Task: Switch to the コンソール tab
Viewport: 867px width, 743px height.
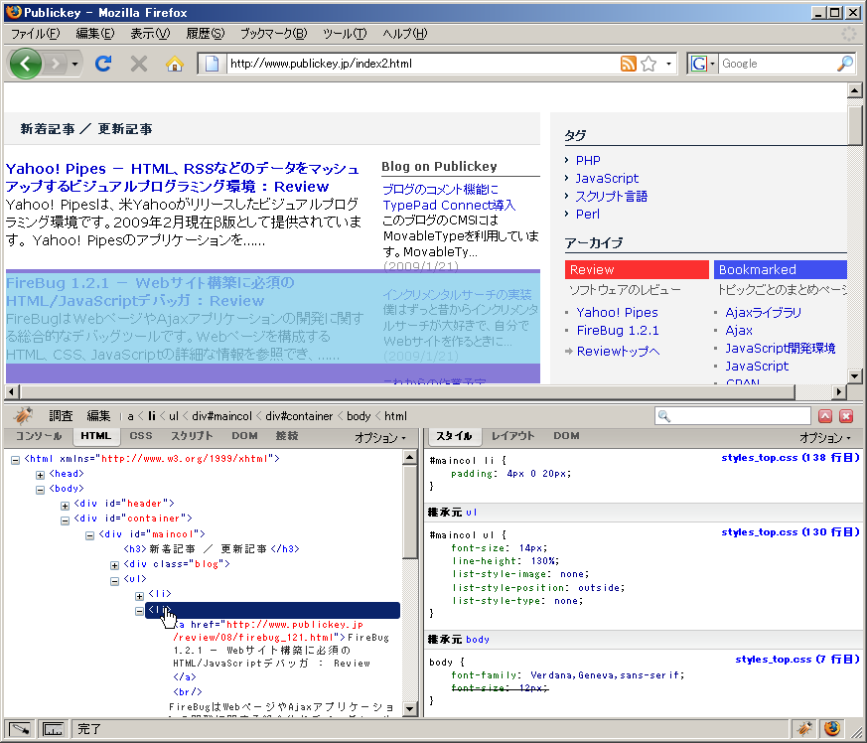Action: tap(38, 436)
